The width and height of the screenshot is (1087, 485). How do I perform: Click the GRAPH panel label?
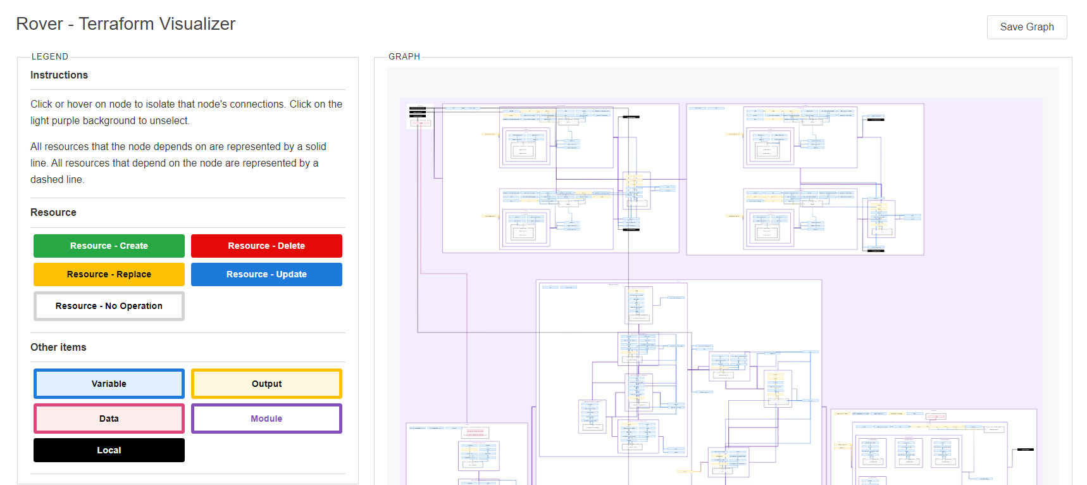[404, 56]
